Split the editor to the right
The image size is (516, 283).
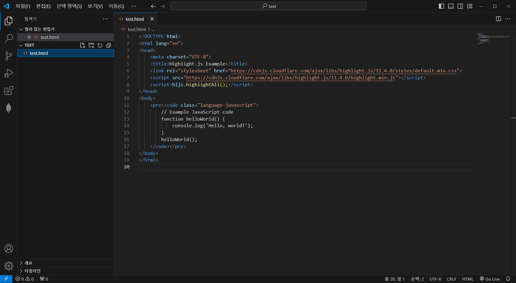[x=498, y=19]
